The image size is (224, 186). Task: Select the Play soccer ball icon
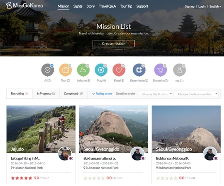tap(101, 70)
